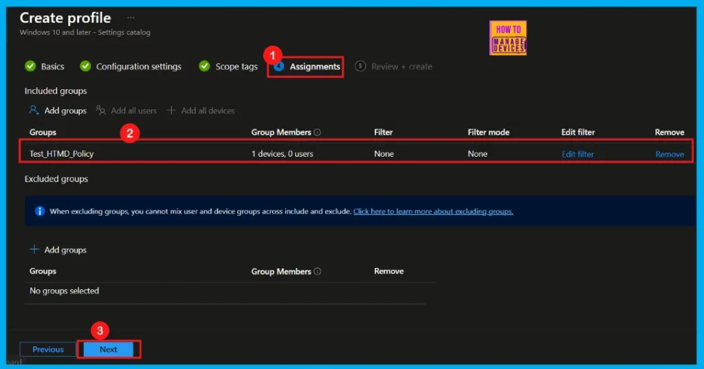Add groups to Excluded groups
This screenshot has width=704, height=369.
(x=65, y=250)
